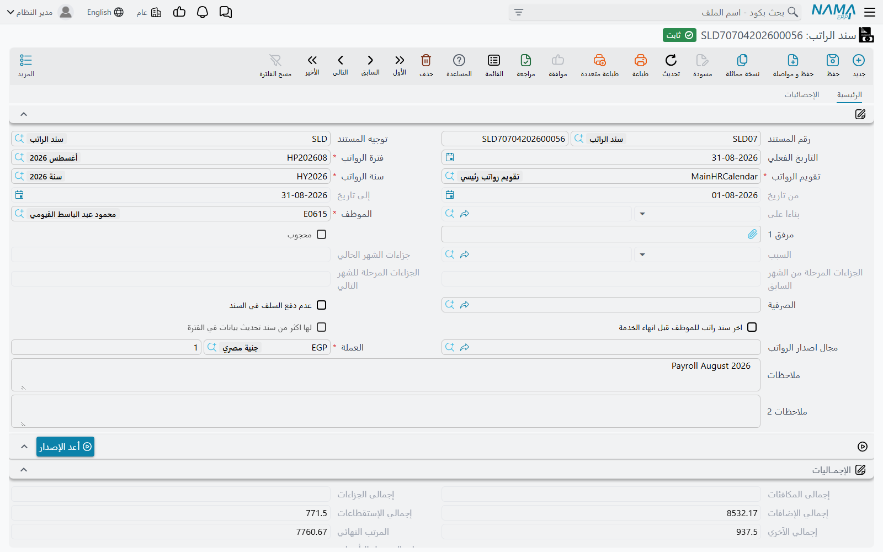Click نسخة مماثلة (Duplicate) icon
Image resolution: width=883 pixels, height=552 pixels.
(x=742, y=60)
